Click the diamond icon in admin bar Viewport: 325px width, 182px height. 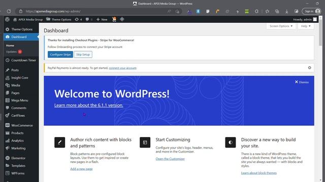coord(122,19)
